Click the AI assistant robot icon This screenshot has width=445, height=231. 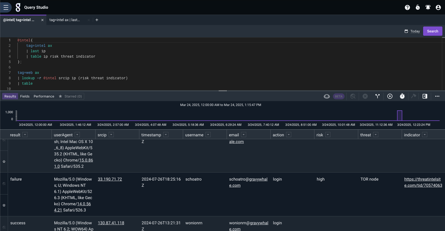tap(327, 96)
